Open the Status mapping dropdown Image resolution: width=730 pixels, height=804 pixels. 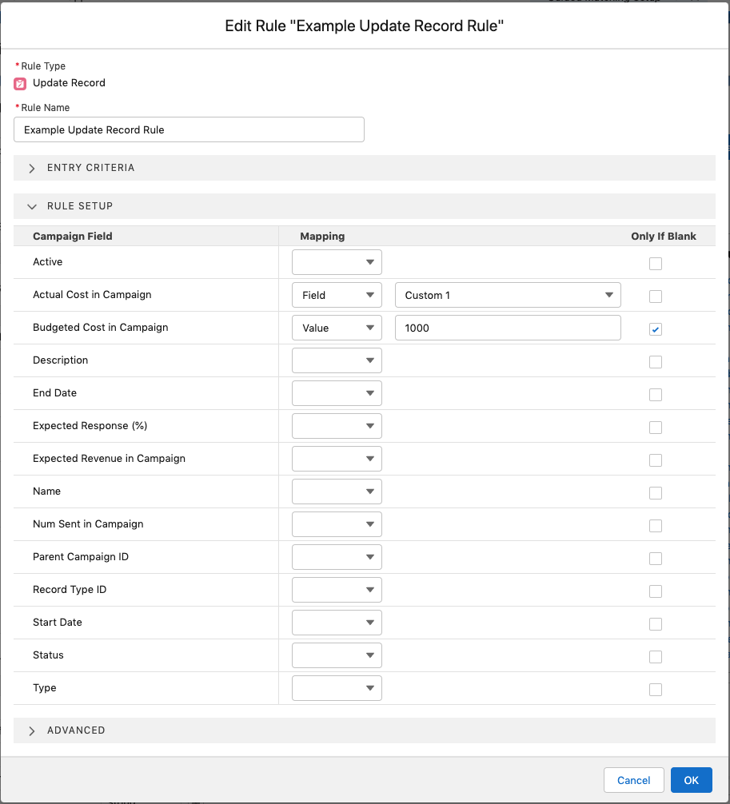tap(337, 655)
